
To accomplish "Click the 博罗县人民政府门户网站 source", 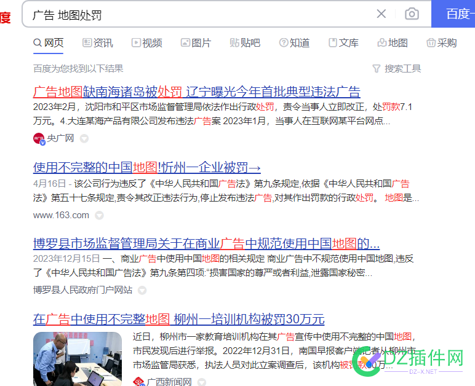I will point(82,290).
